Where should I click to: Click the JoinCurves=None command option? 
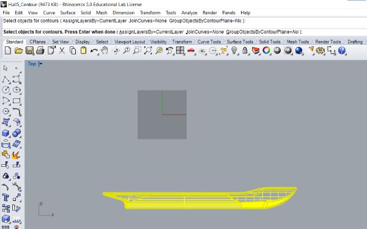click(205, 32)
